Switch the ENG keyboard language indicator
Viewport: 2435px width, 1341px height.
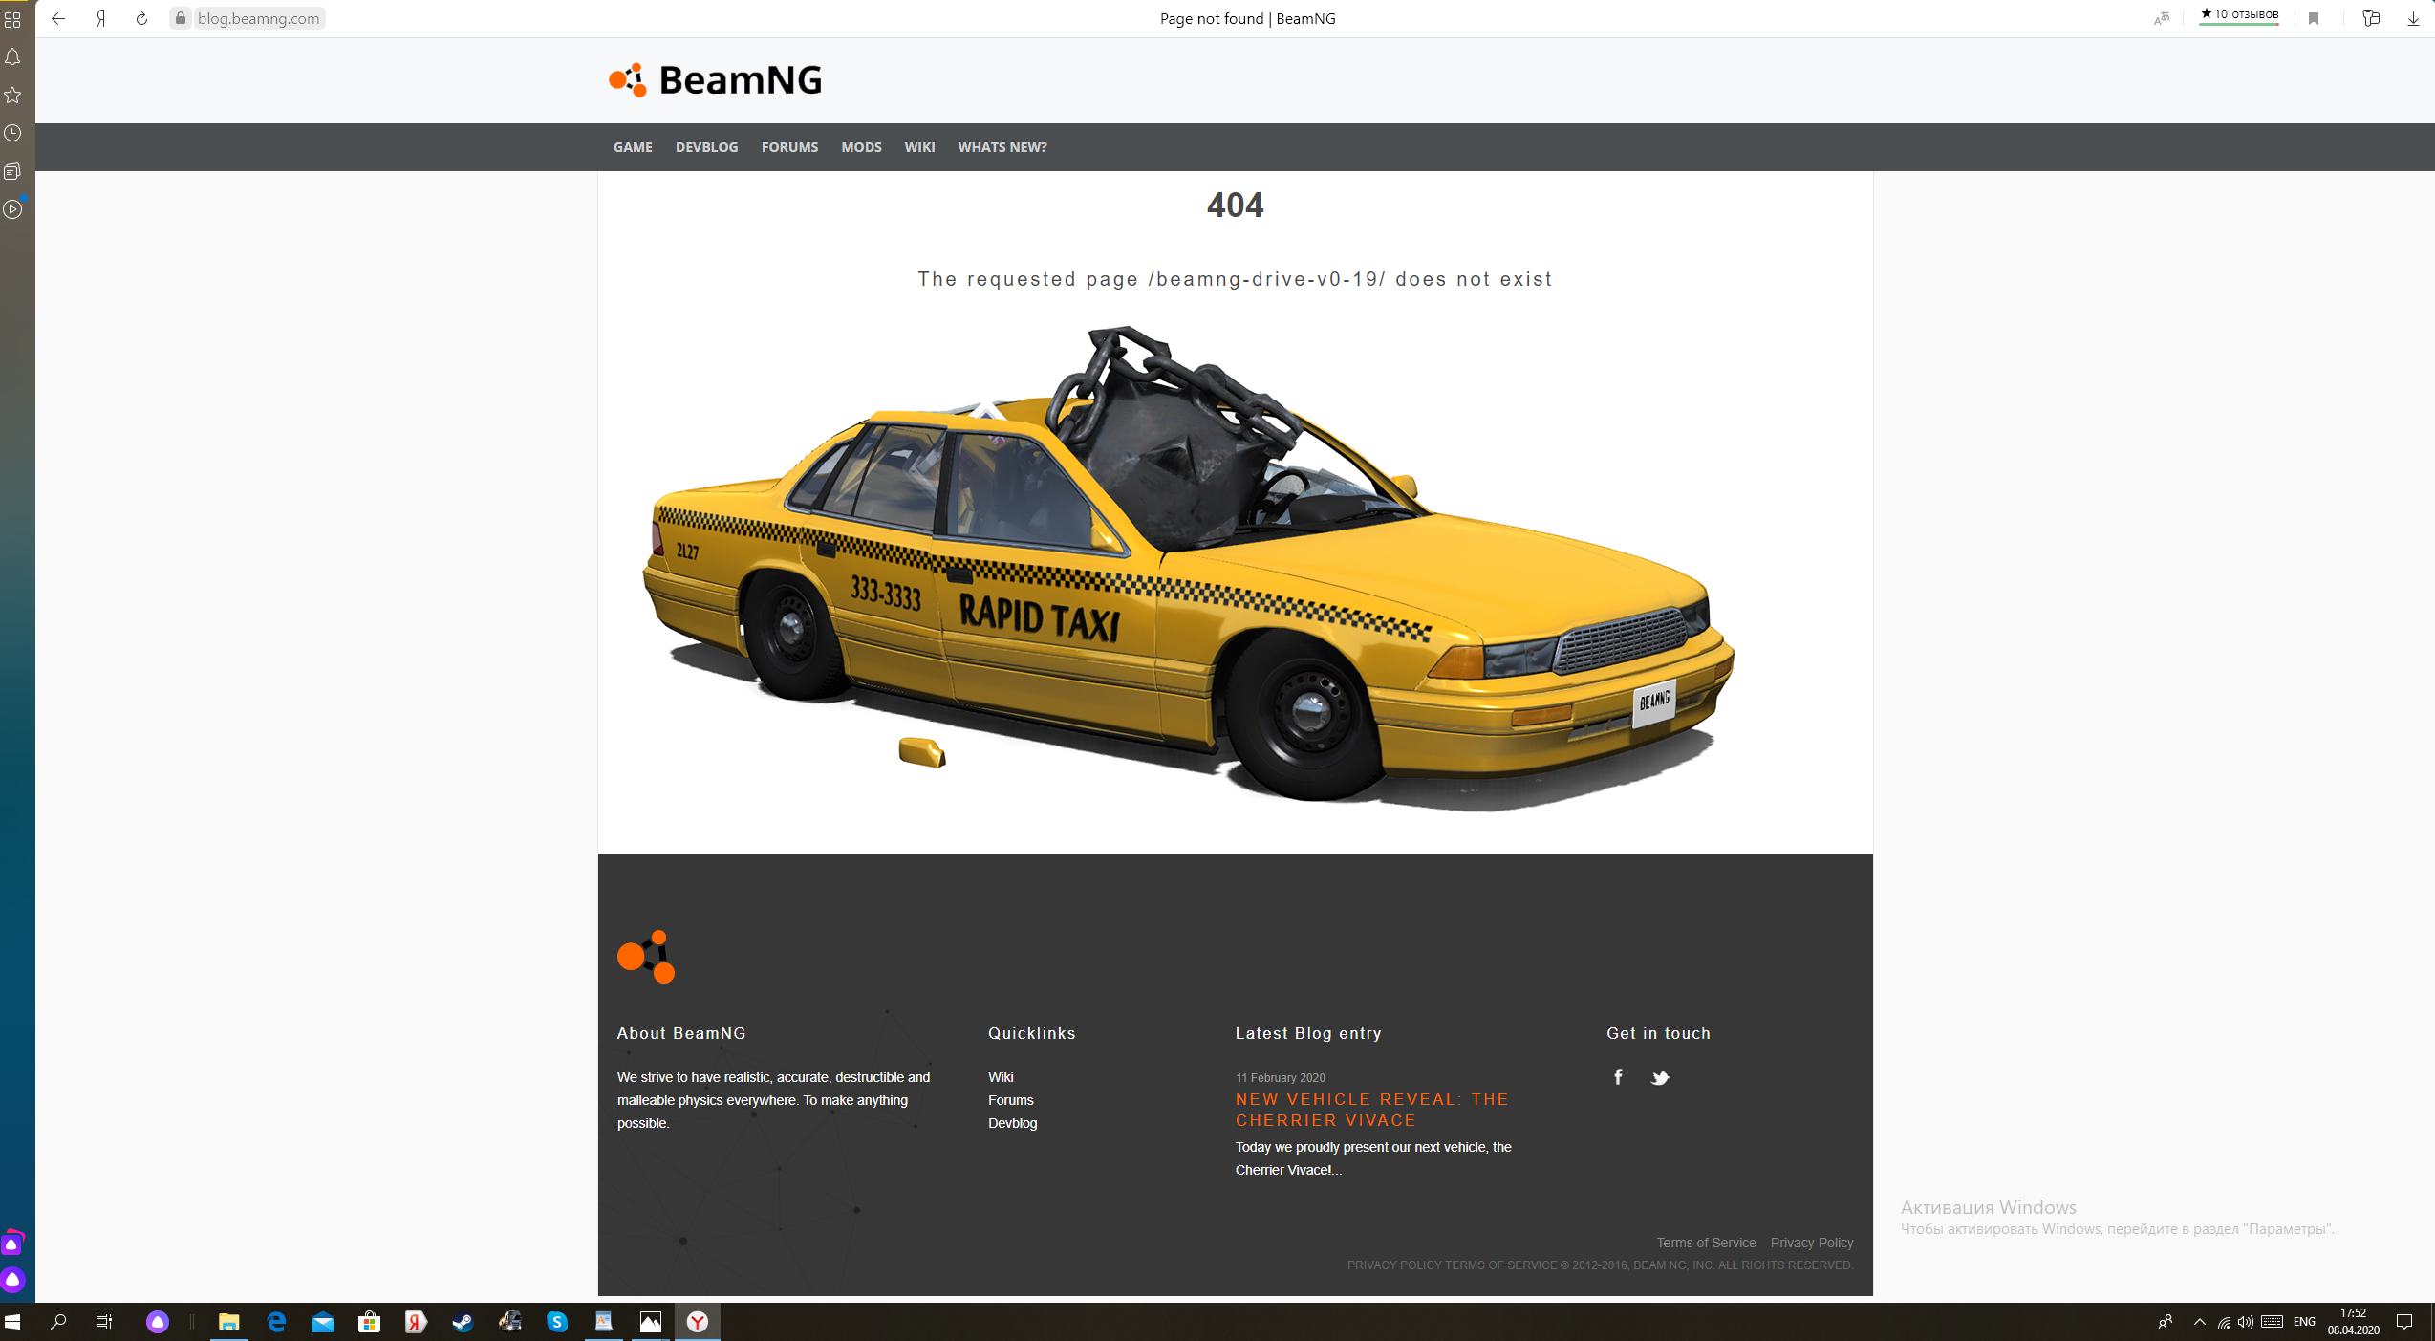coord(2304,1322)
